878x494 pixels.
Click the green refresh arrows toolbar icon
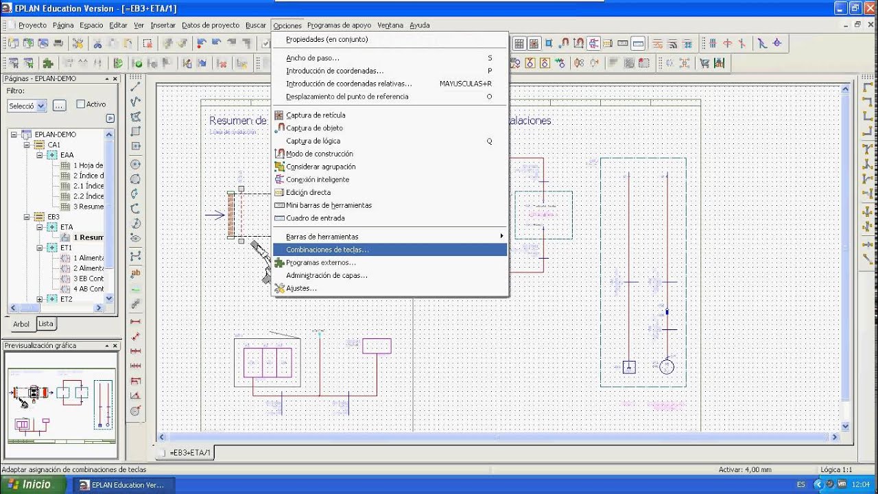pyautogui.click(x=119, y=63)
